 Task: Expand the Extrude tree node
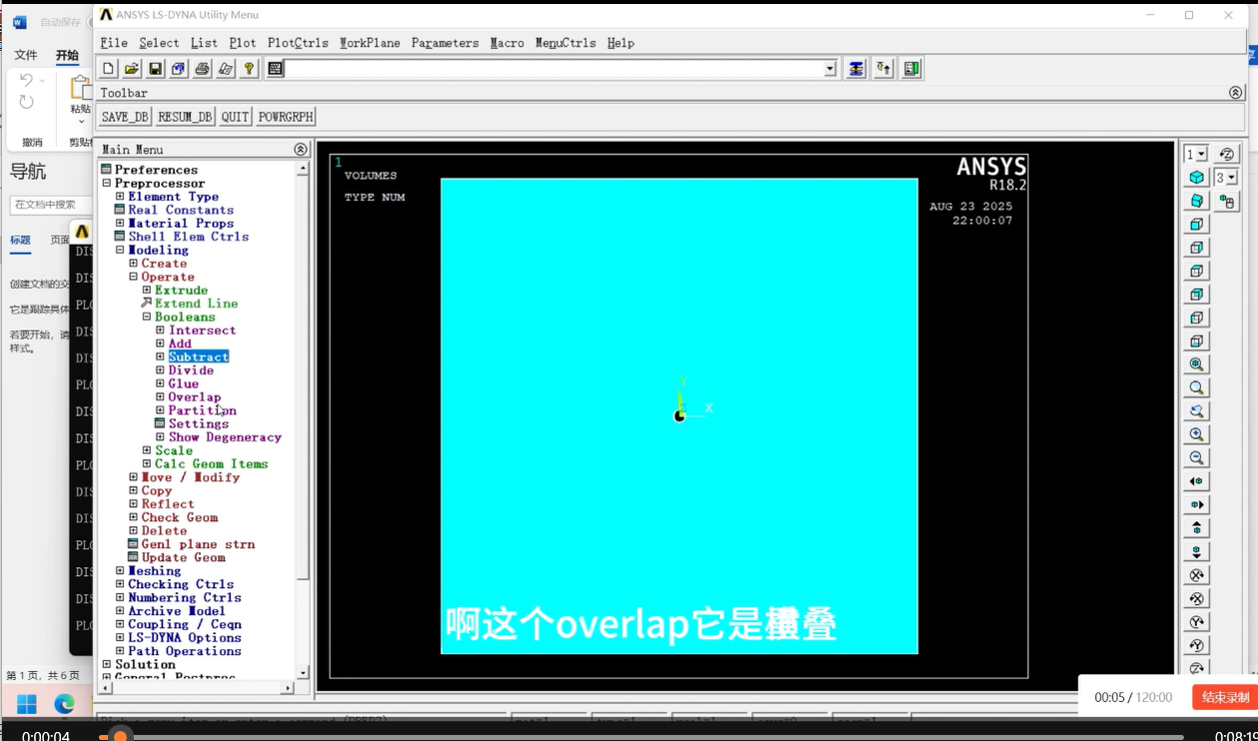(147, 291)
